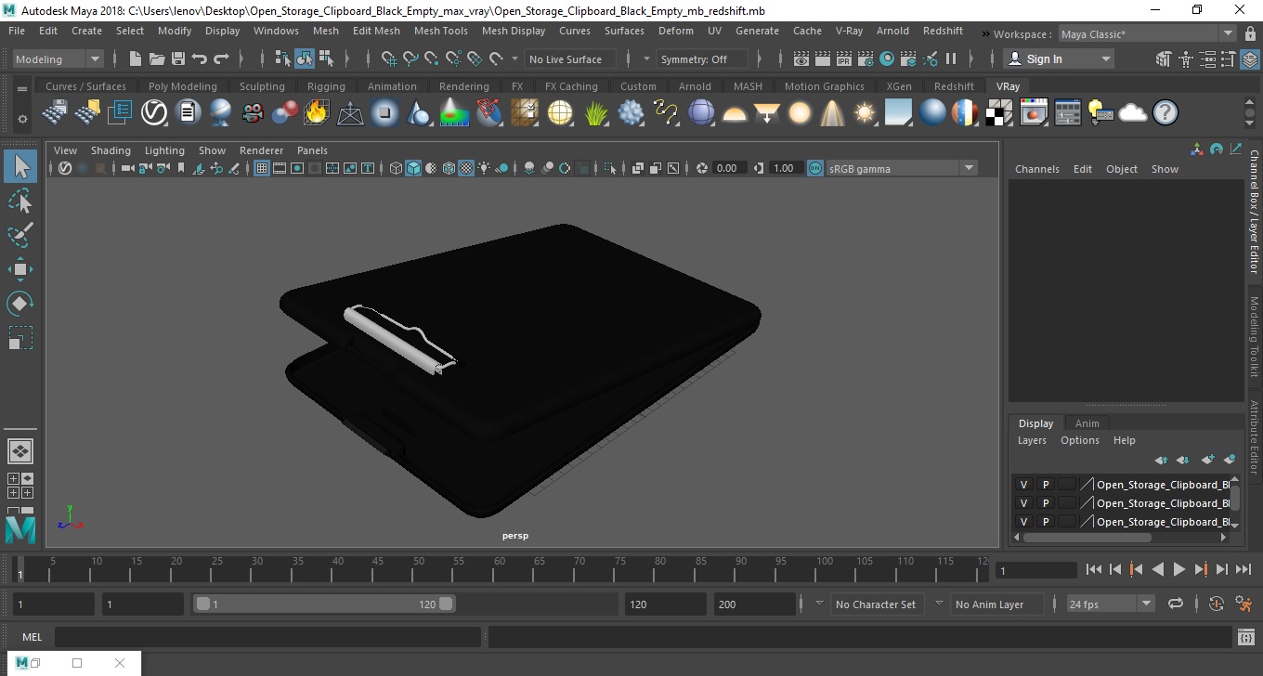Click the Move layer up icon
Screen dimensions: 1263x676
point(1161,460)
